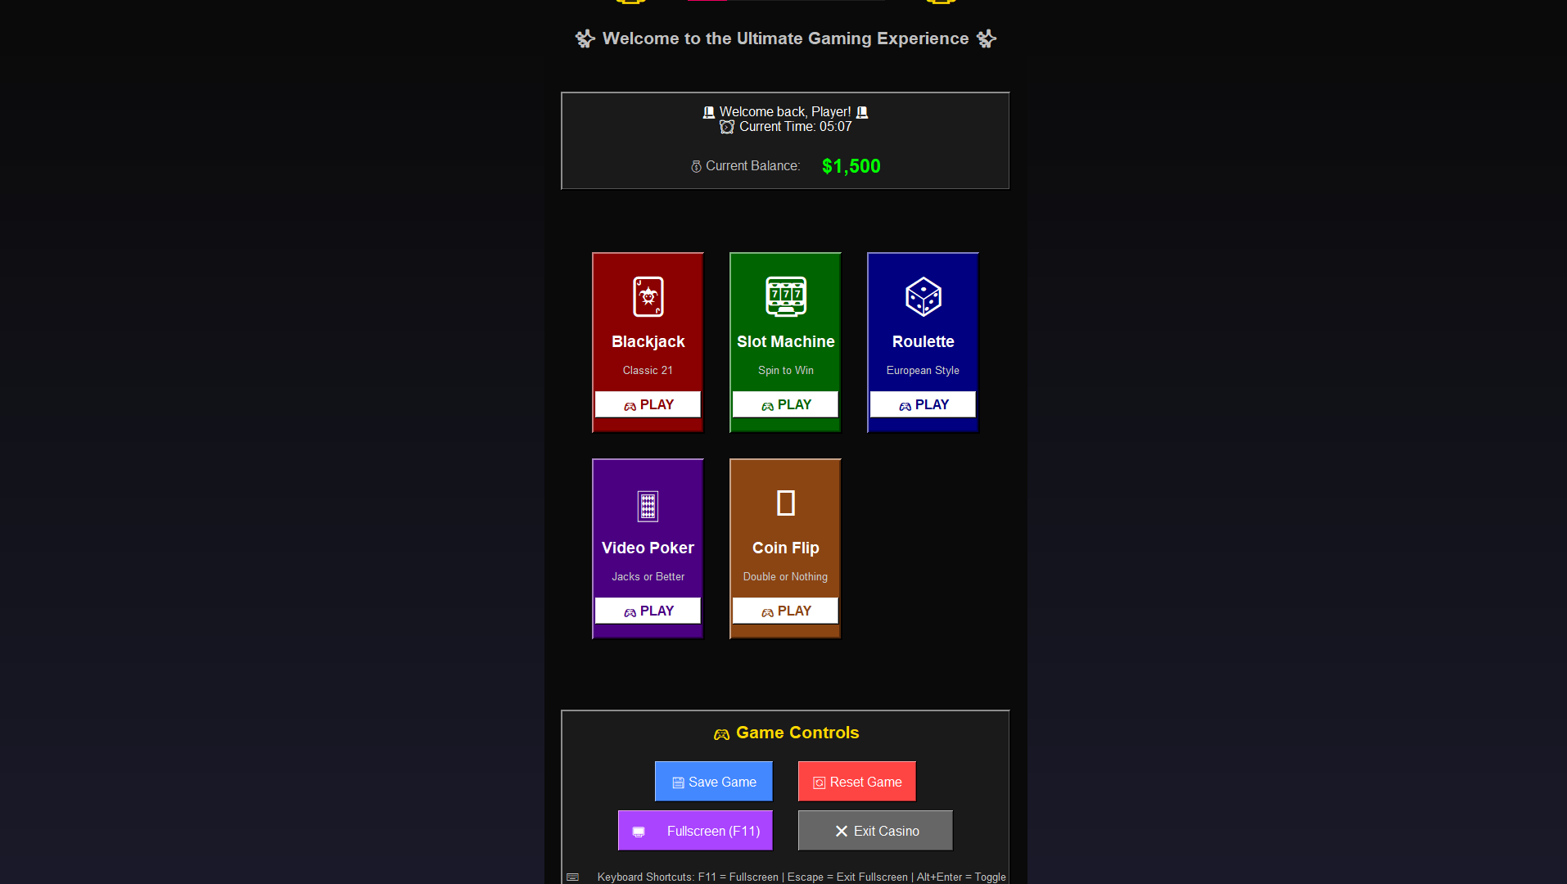This screenshot has width=1567, height=884.
Task: Click the coin icon on the Coin Flip card
Action: [x=784, y=501]
